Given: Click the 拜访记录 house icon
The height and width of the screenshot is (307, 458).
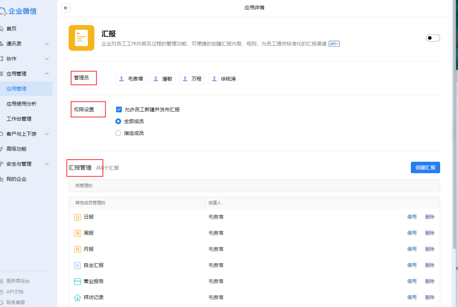Looking at the screenshot, I should pos(78,298).
